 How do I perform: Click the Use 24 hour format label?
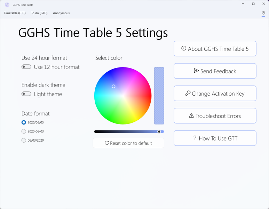click(x=44, y=58)
